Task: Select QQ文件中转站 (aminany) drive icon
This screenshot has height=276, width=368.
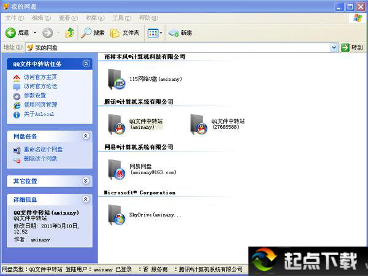Action: (117, 125)
